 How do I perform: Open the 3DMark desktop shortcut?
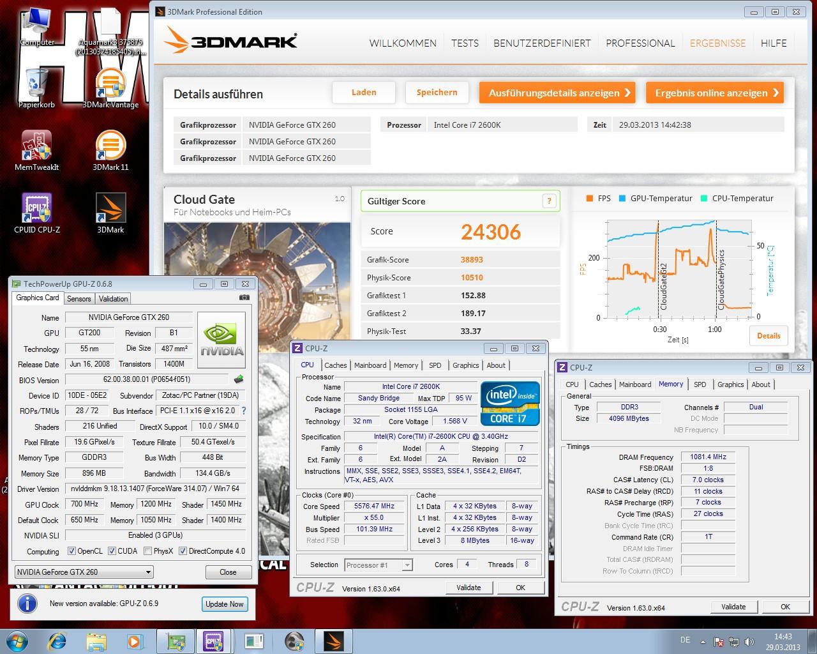110,213
